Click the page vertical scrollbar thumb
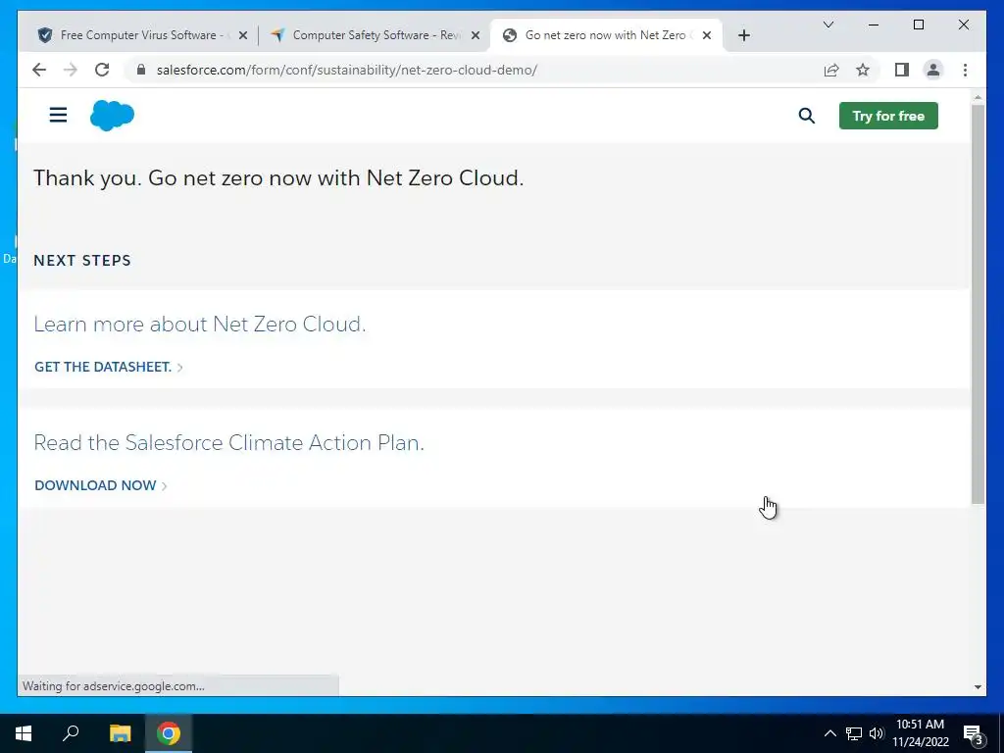This screenshot has width=1004, height=753. click(978, 304)
